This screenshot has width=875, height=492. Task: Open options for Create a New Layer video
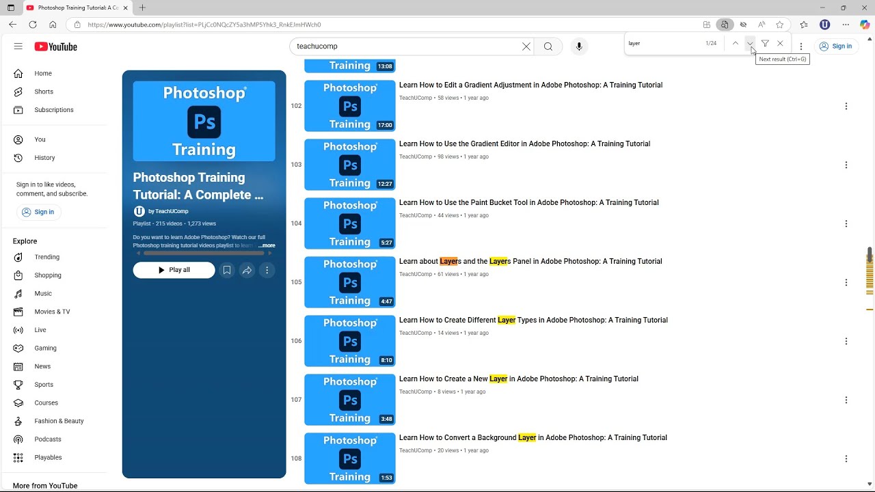846,400
